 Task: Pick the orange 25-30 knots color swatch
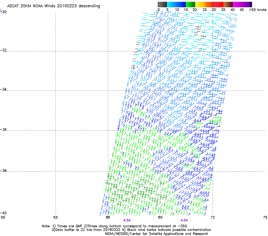click(x=209, y=4)
